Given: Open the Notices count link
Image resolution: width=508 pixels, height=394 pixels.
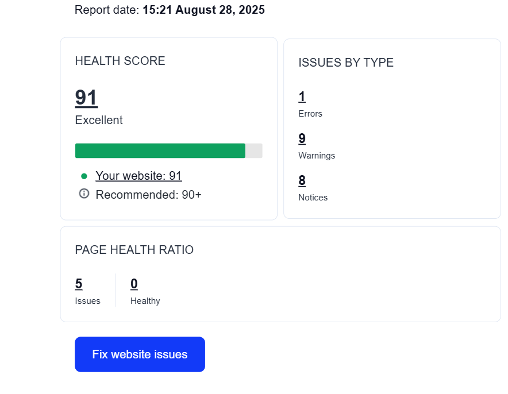Looking at the screenshot, I should coord(302,181).
